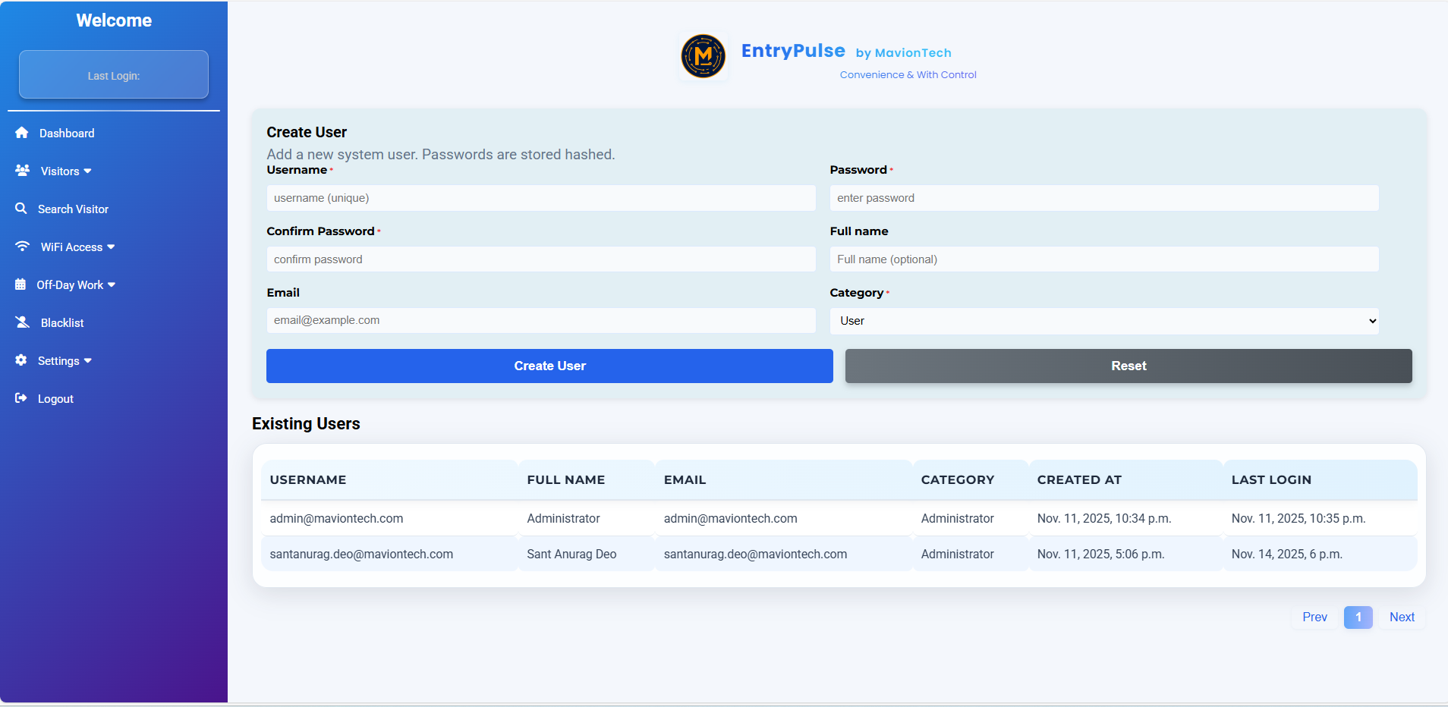Viewport: 1448px width, 707px height.
Task: Click the Blacklist user-slash icon
Action: (23, 322)
